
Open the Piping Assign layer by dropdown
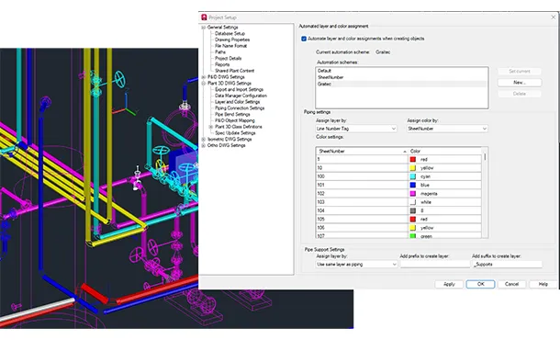click(x=356, y=129)
